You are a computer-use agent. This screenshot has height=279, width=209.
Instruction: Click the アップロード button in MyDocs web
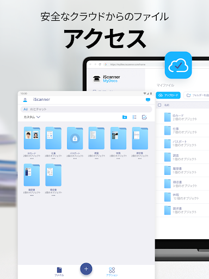pos(168,95)
